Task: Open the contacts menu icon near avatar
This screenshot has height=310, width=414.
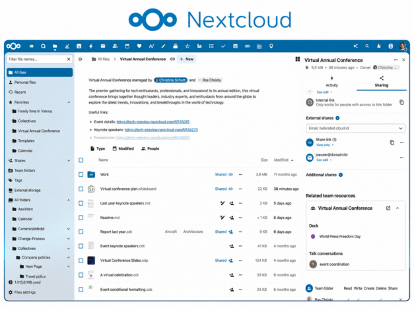Action: coord(391,46)
